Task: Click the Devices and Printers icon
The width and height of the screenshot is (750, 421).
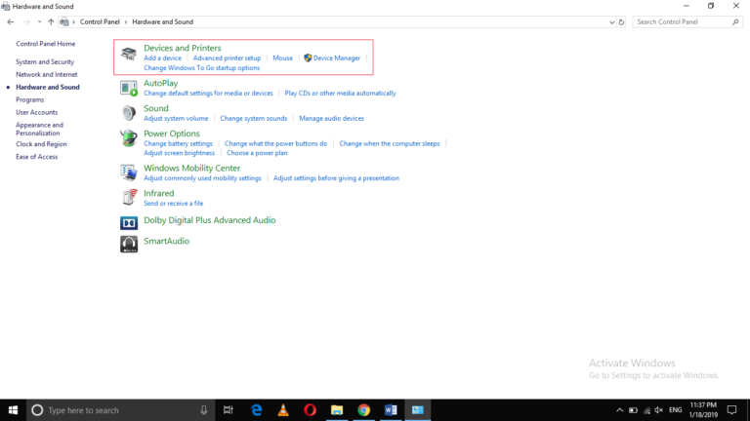Action: pos(129,56)
